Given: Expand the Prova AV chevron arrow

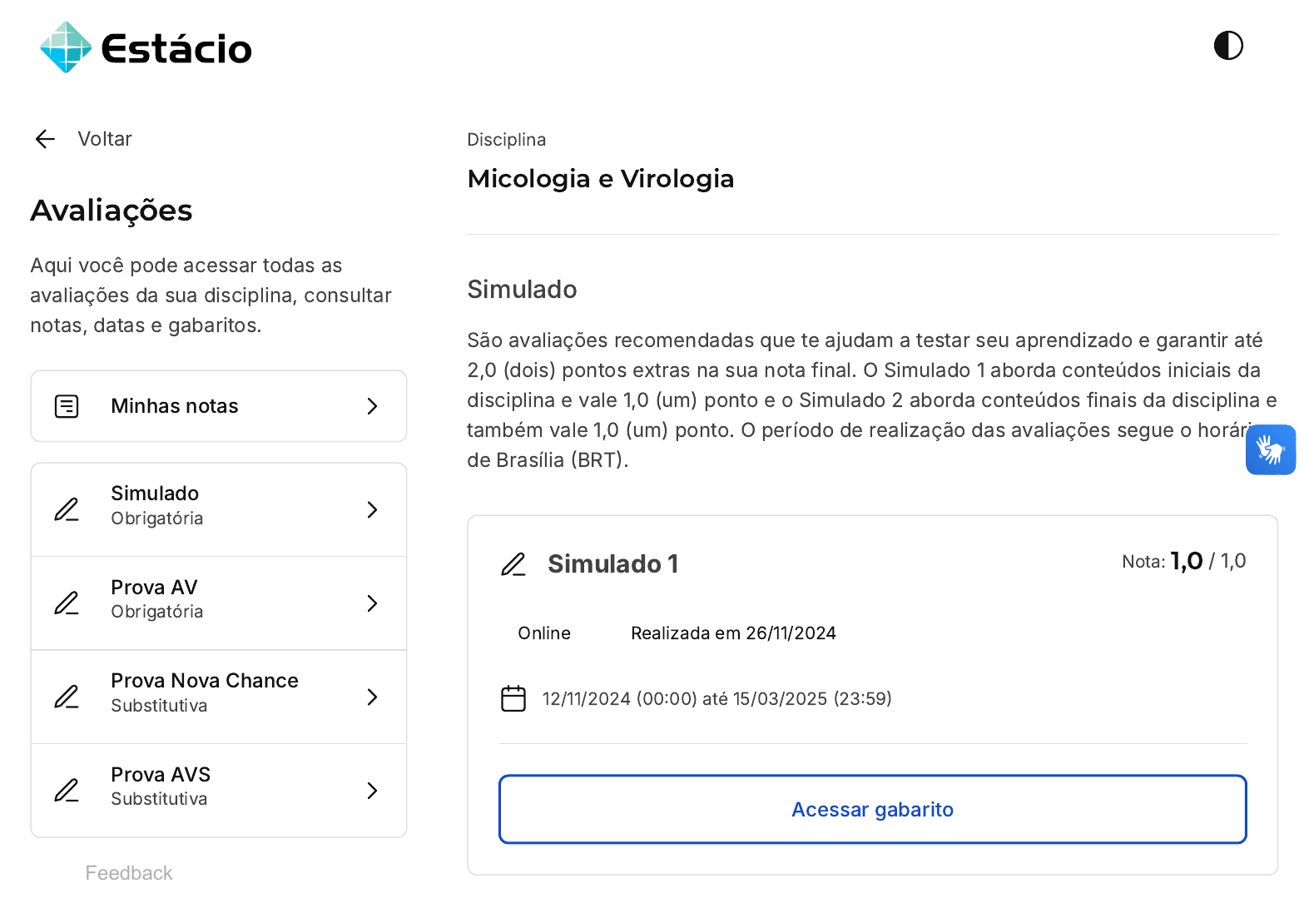Looking at the screenshot, I should coord(372,603).
